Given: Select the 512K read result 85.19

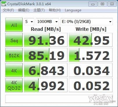Looking at the screenshot, I should tap(46, 55).
